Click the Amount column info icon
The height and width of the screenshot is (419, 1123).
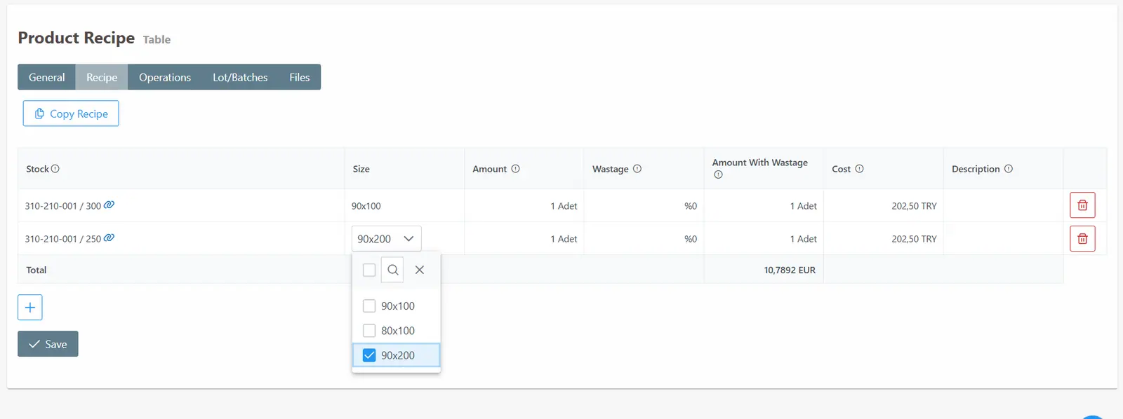515,169
